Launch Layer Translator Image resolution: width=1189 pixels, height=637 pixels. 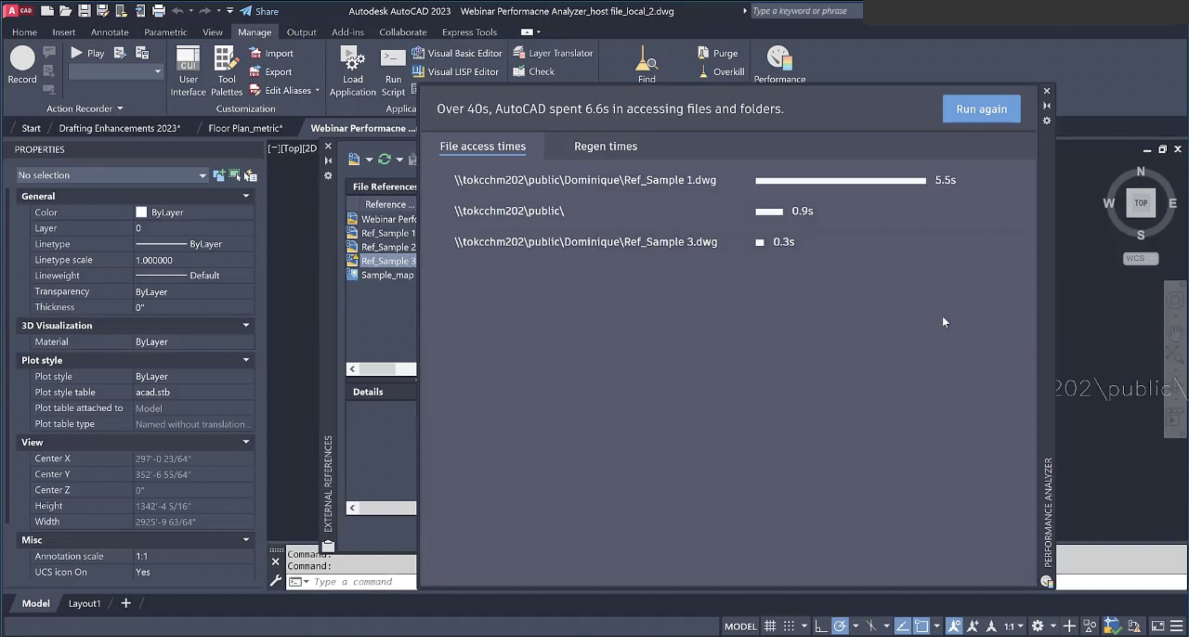553,53
